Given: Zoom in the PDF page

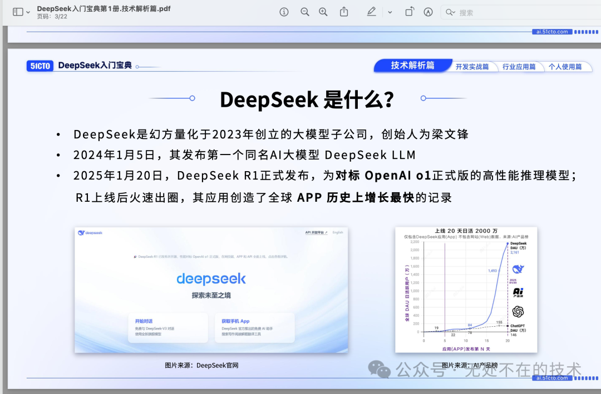Looking at the screenshot, I should tap(323, 12).
